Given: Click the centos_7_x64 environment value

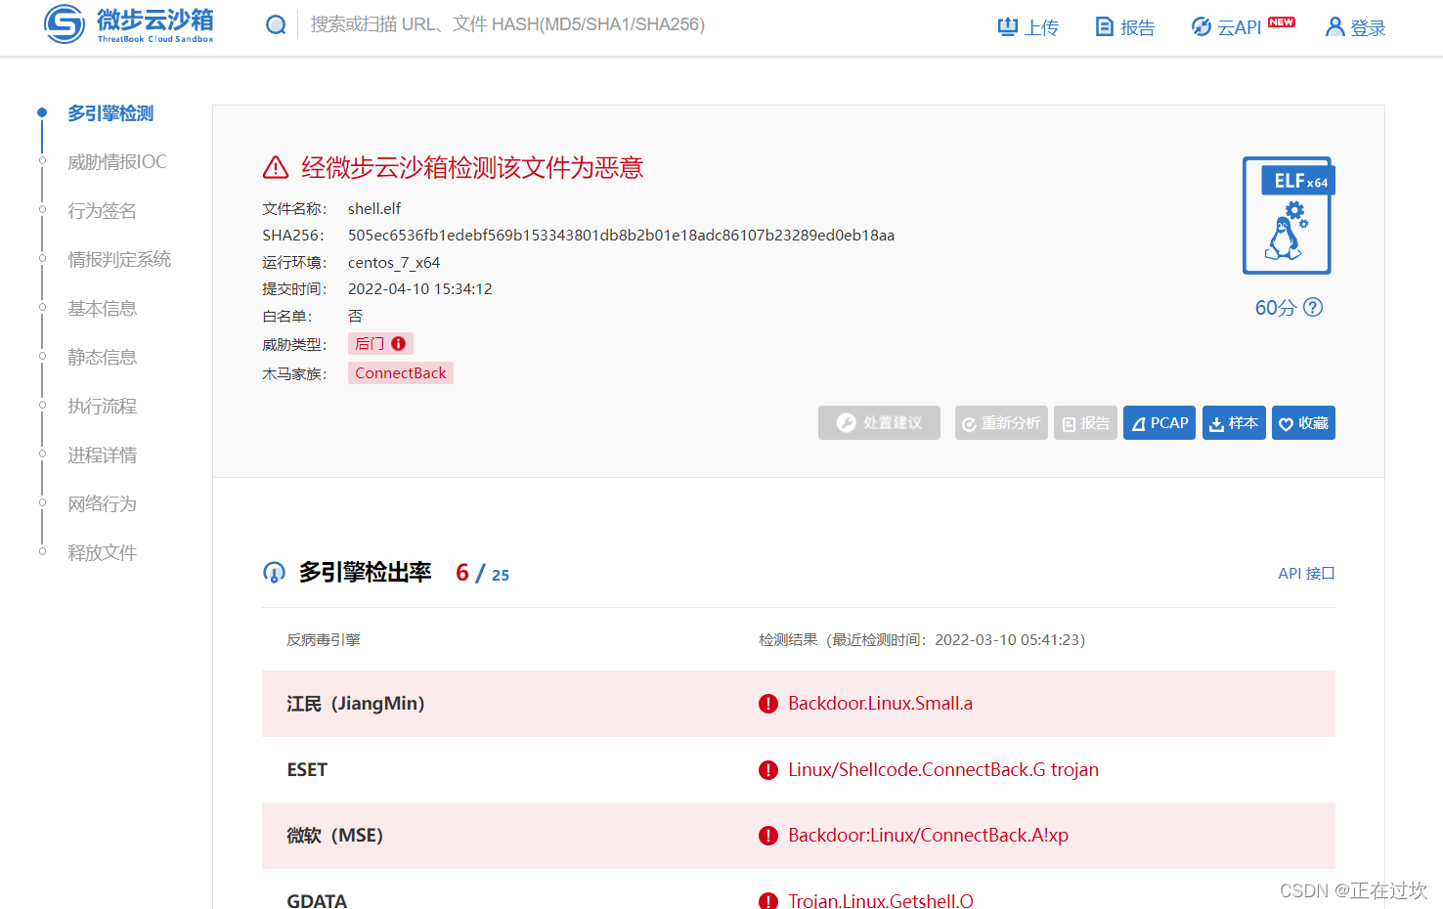Looking at the screenshot, I should coord(394,263).
